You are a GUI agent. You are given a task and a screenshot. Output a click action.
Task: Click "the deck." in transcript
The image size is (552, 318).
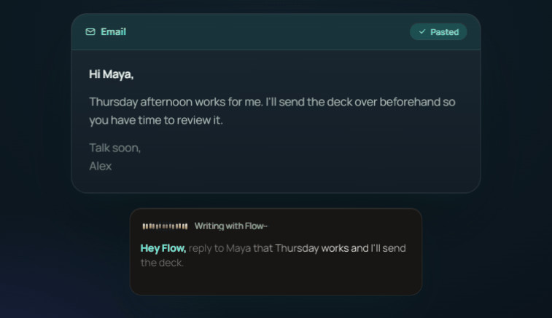pyautogui.click(x=162, y=263)
